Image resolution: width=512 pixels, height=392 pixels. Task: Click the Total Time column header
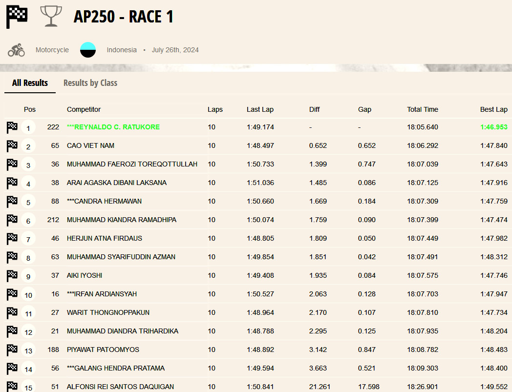coord(423,110)
